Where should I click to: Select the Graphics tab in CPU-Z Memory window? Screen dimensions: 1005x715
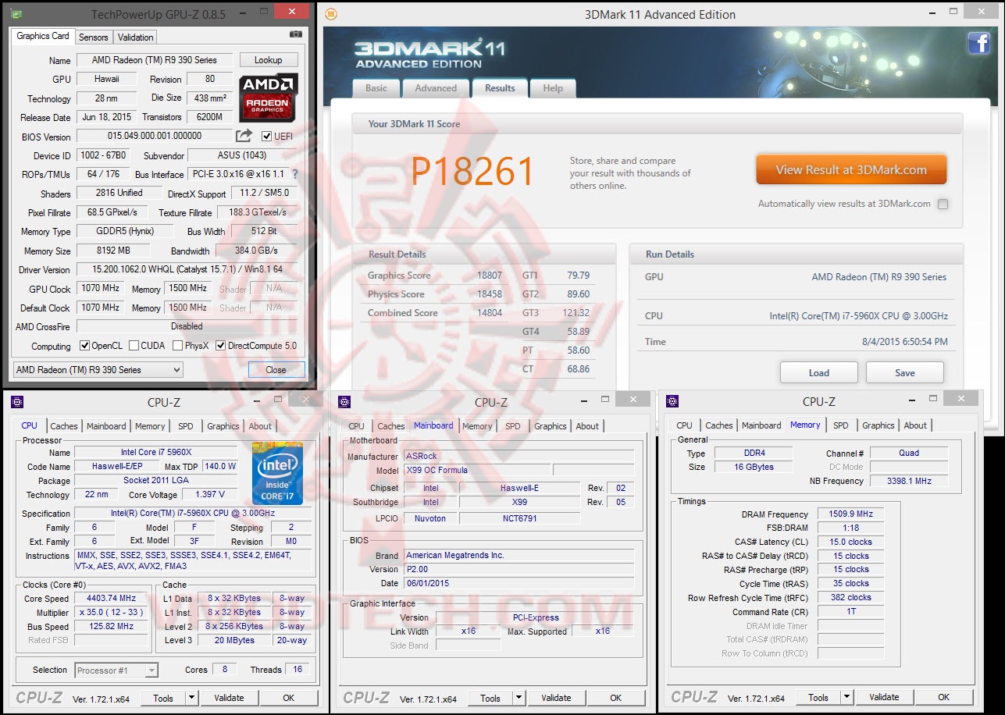click(x=878, y=425)
